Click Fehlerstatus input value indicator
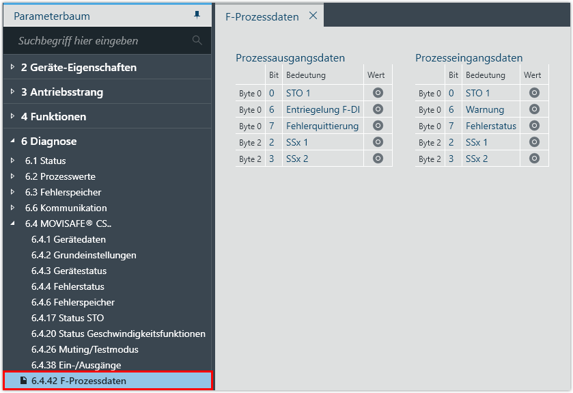Screen dimensions: 573x393 pos(534,126)
